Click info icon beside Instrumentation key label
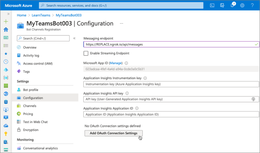The image size is (260, 153). pos(145,78)
